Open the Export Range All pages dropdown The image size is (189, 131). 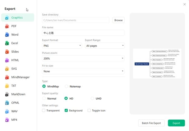(104, 46)
